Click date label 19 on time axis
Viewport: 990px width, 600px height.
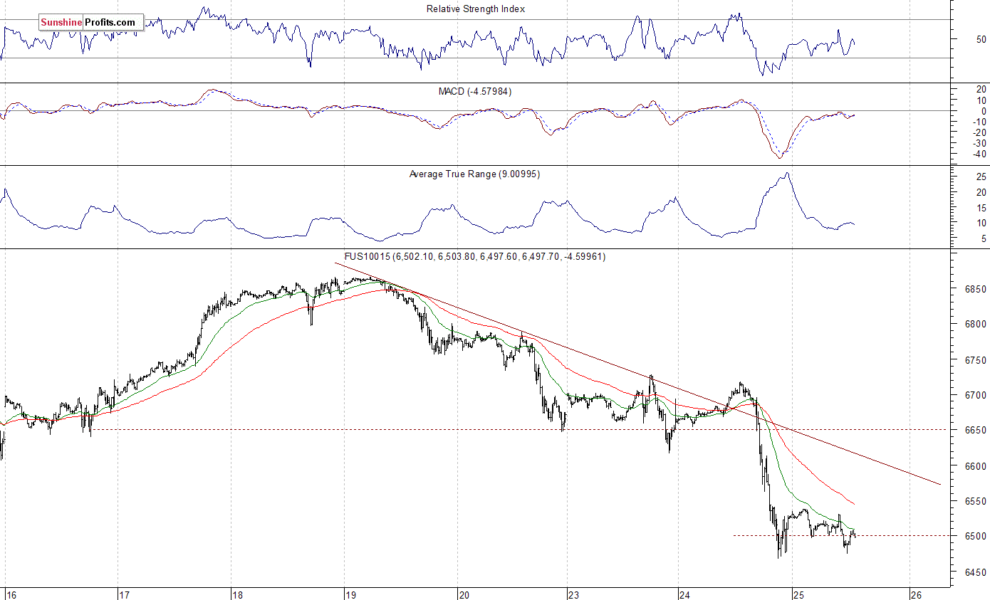350,594
